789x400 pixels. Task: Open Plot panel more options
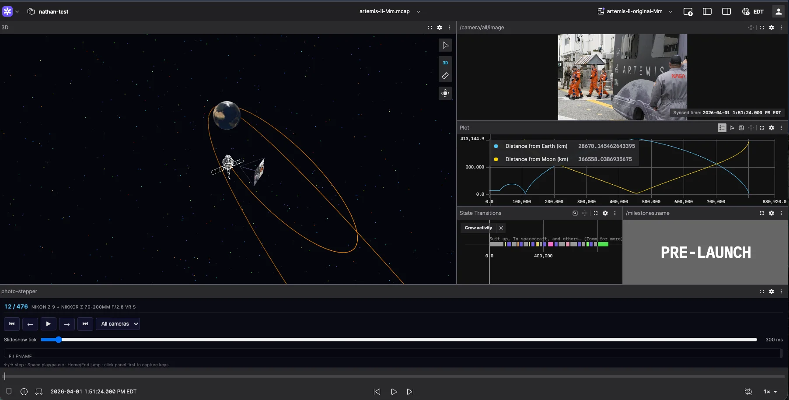tap(781, 128)
